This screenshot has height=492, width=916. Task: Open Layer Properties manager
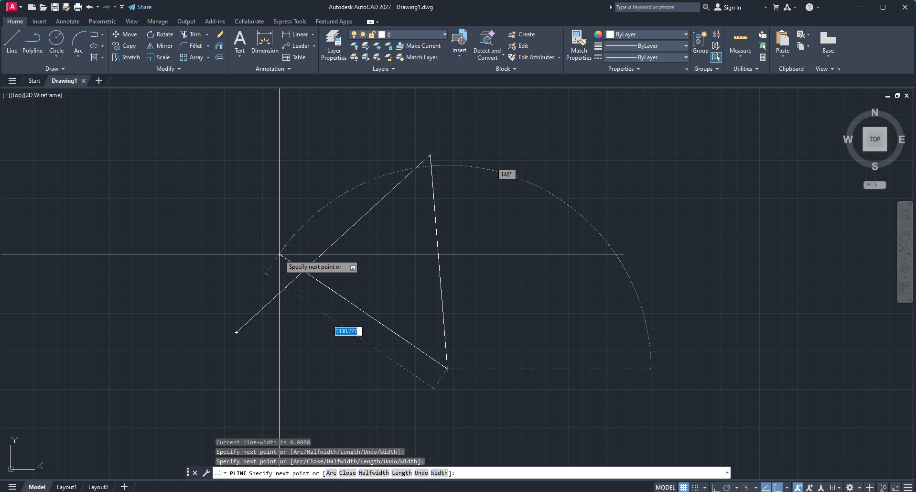(334, 45)
